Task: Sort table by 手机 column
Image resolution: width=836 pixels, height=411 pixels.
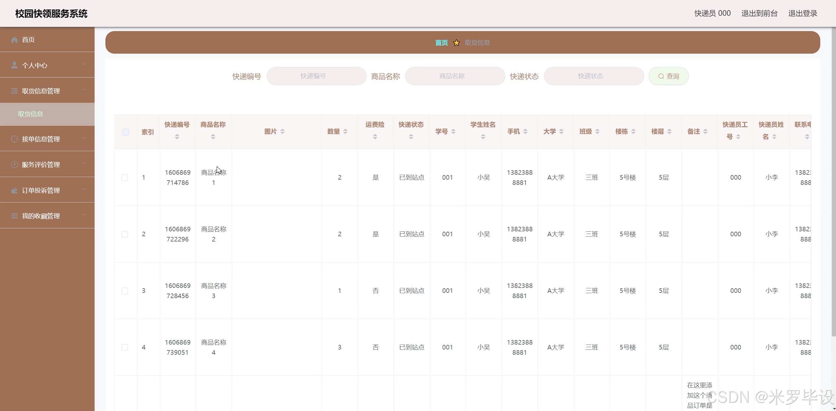Action: tap(525, 132)
